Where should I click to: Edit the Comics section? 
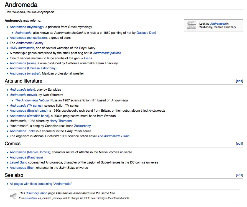point(240,144)
